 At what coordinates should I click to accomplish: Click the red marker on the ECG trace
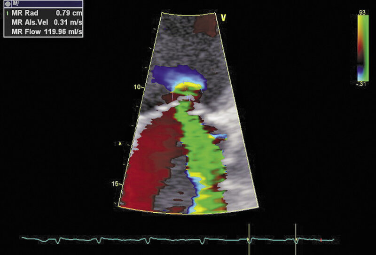coord(321,240)
